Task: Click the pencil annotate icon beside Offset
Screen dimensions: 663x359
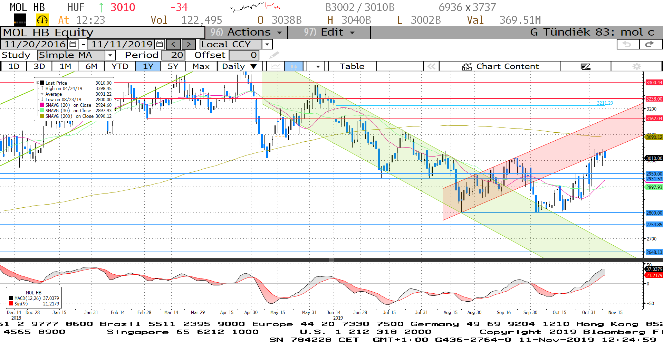Action: [x=274, y=55]
